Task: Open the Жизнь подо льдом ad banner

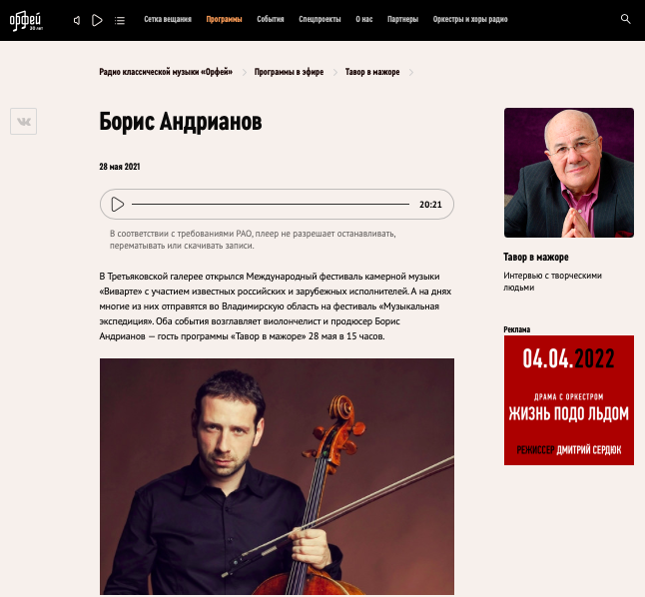Action: (x=569, y=400)
